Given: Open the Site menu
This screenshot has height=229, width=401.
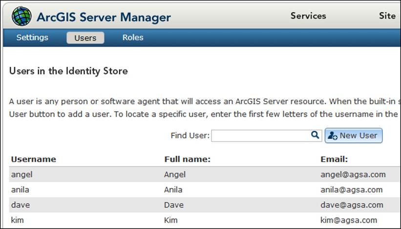Looking at the screenshot, I should click(387, 16).
